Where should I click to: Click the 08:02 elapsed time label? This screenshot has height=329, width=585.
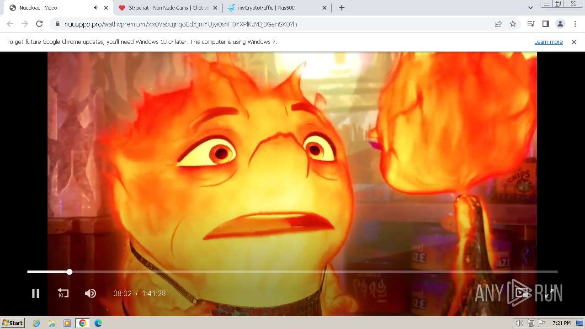(x=122, y=293)
